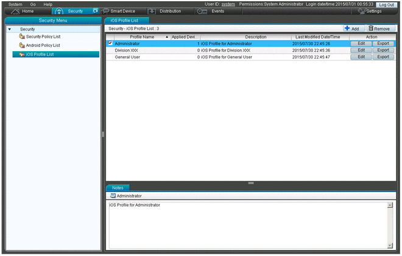Viewport: 402px width, 256px height.
Task: Open Smart Device via its phone icon
Action: click(105, 12)
